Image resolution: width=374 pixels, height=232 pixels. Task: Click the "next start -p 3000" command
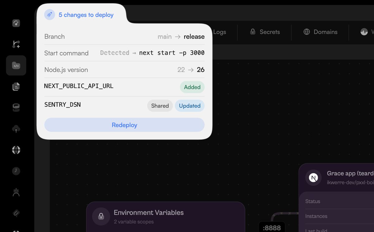(x=172, y=53)
